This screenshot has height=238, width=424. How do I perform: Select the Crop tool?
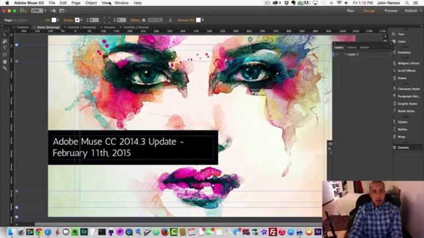click(x=5, y=41)
